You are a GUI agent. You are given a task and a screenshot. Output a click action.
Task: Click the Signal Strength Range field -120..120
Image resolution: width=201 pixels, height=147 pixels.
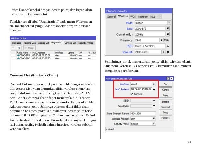tap(143, 113)
